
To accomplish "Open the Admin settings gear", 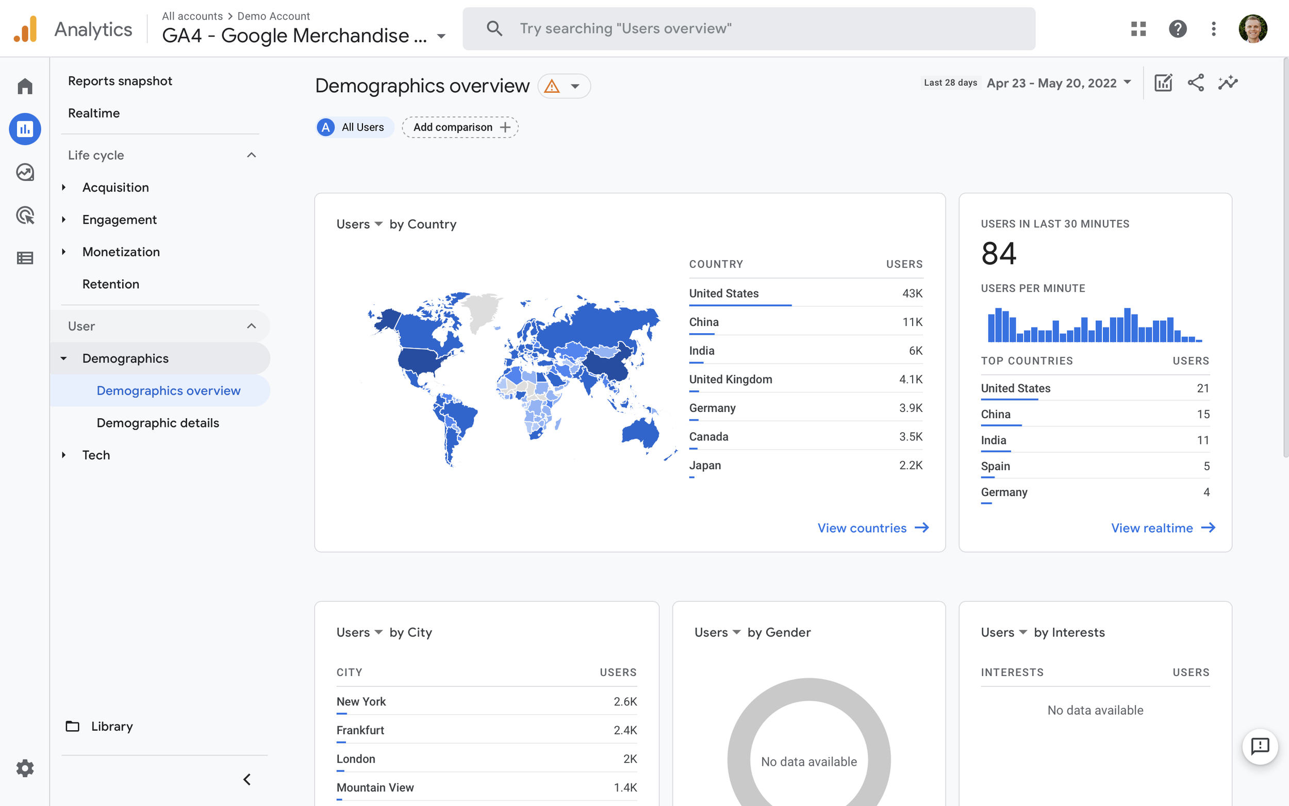I will (x=25, y=768).
